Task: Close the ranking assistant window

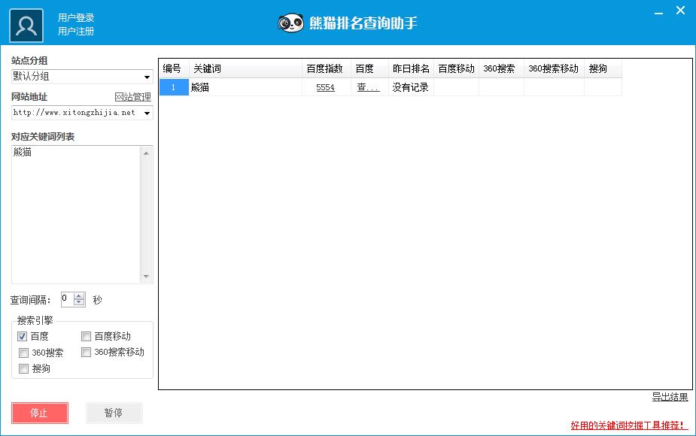Action: (680, 11)
